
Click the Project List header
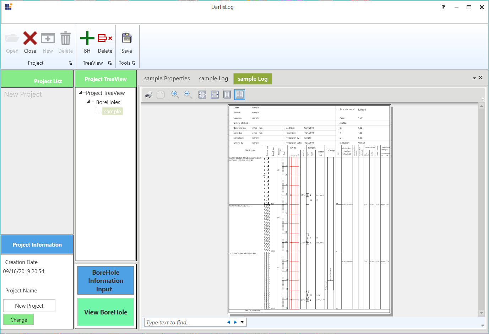click(x=37, y=79)
